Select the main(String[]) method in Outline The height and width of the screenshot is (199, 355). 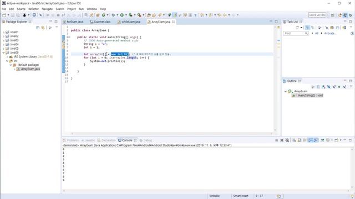[x=307, y=96]
